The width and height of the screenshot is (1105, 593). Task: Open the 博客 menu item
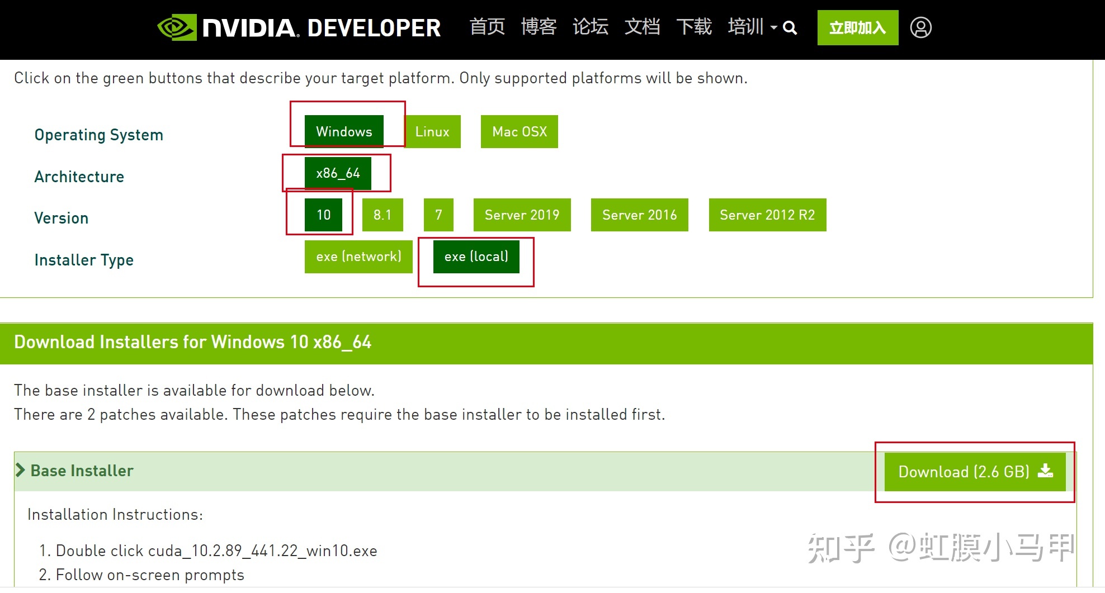pyautogui.click(x=539, y=27)
